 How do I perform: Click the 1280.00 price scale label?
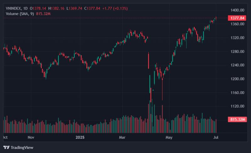click(x=238, y=51)
